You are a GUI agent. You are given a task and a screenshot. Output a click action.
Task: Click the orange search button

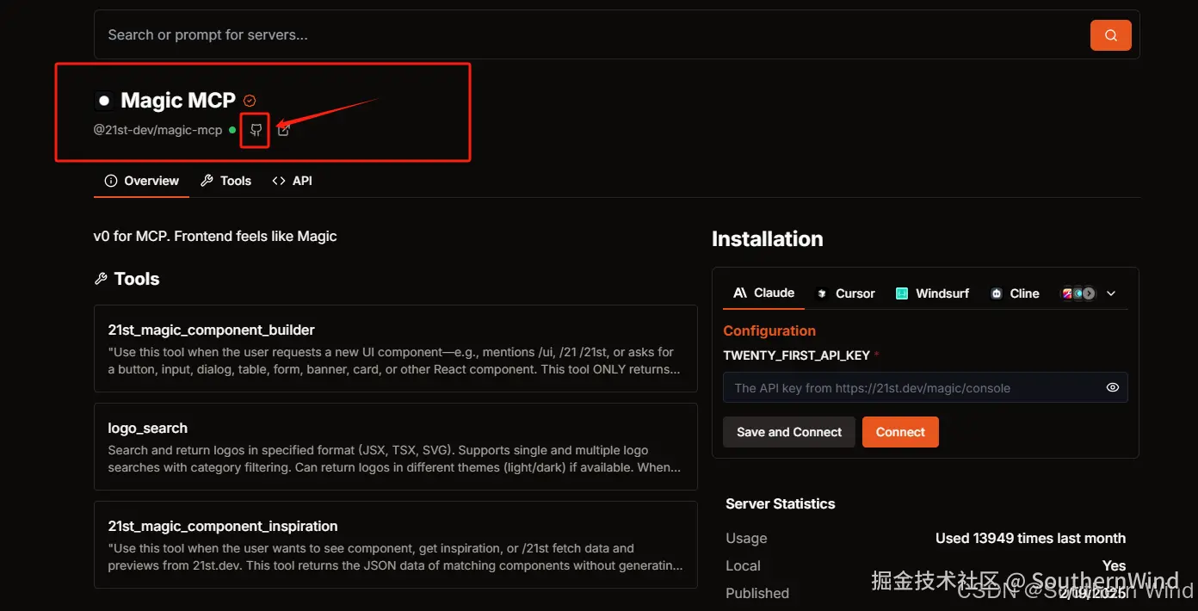click(x=1110, y=35)
